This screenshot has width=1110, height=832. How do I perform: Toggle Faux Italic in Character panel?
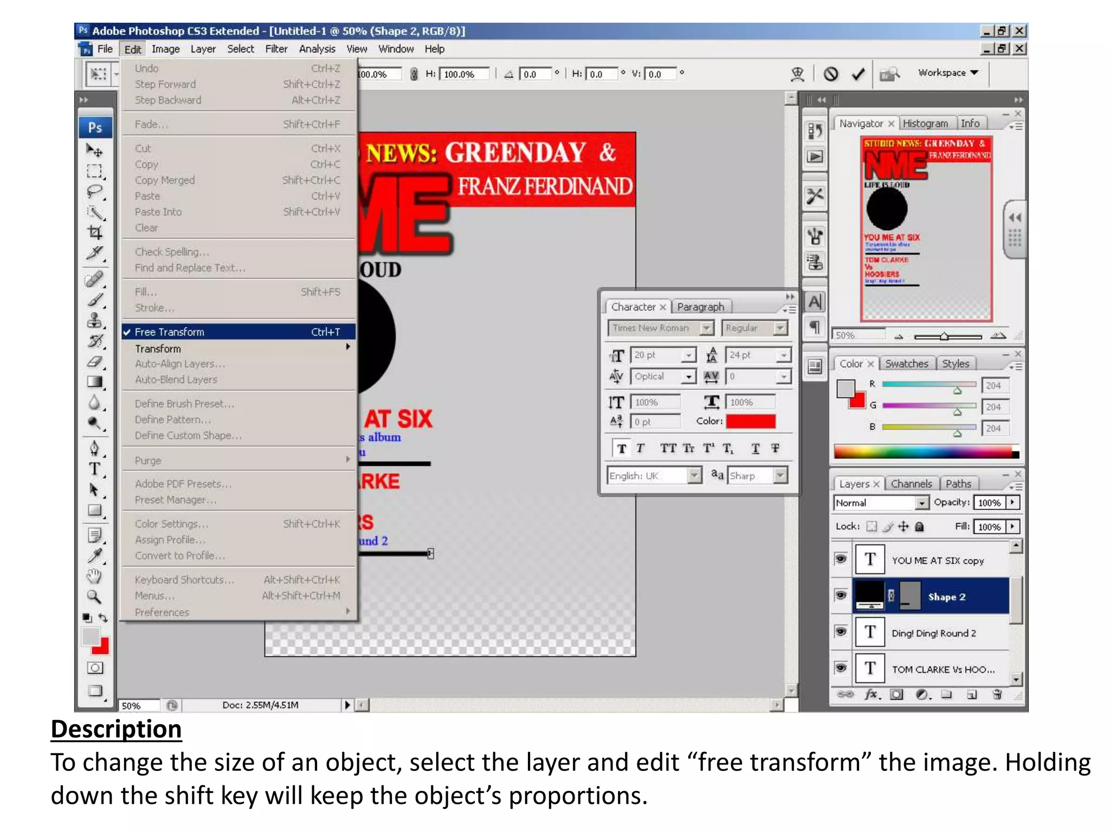(641, 448)
